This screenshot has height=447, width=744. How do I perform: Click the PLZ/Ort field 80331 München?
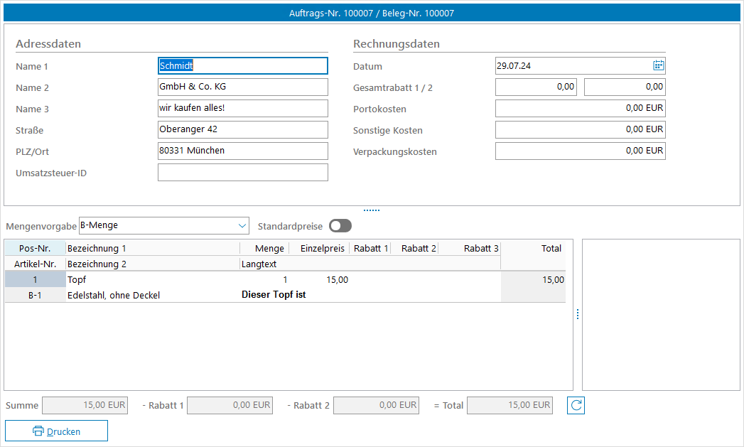(x=242, y=151)
